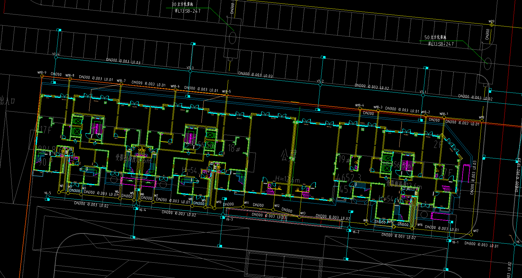522x278 pixels.
Task: Select the Y6-5 node label
Action: (47, 193)
